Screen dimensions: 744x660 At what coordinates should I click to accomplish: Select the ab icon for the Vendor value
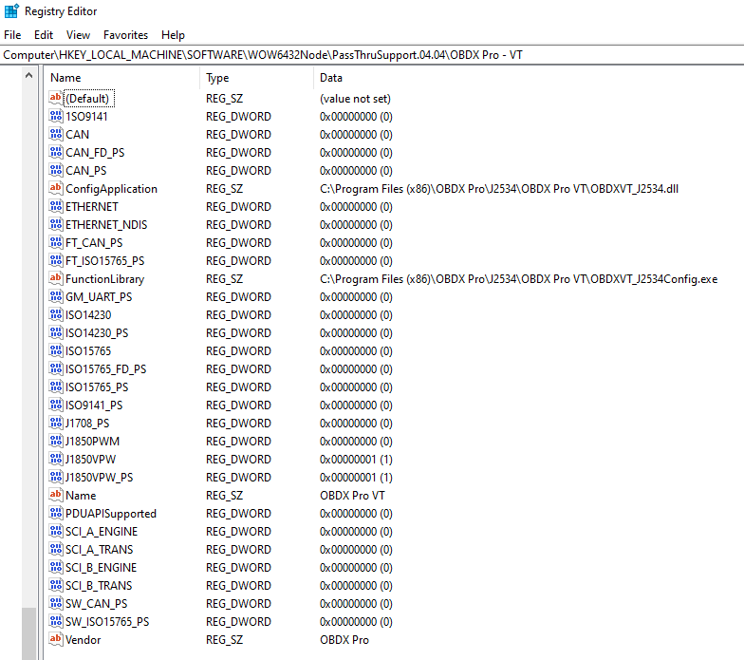click(x=55, y=639)
